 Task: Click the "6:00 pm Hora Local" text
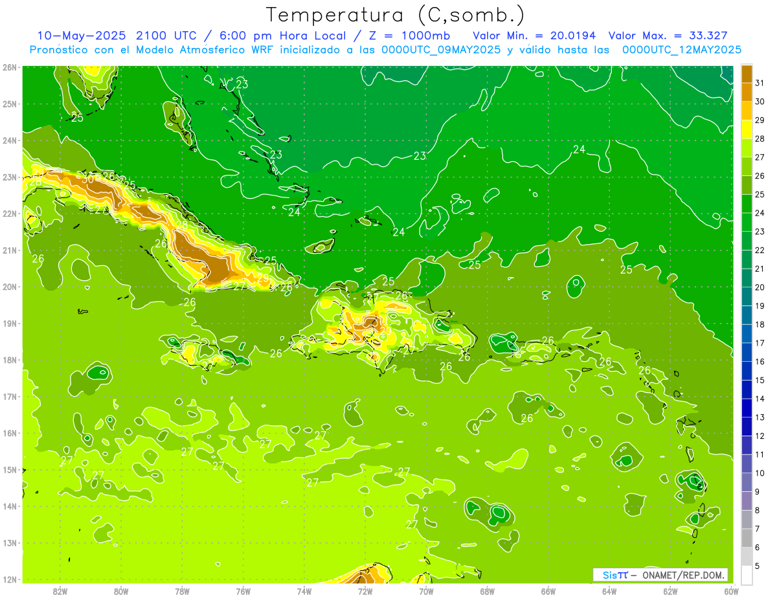pyautogui.click(x=282, y=36)
